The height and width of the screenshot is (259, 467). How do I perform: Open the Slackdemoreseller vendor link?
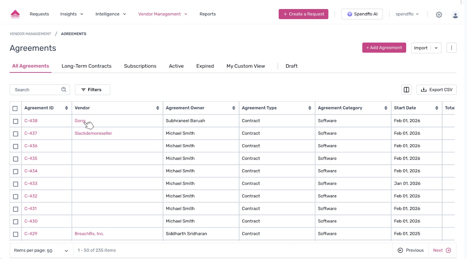[93, 133]
